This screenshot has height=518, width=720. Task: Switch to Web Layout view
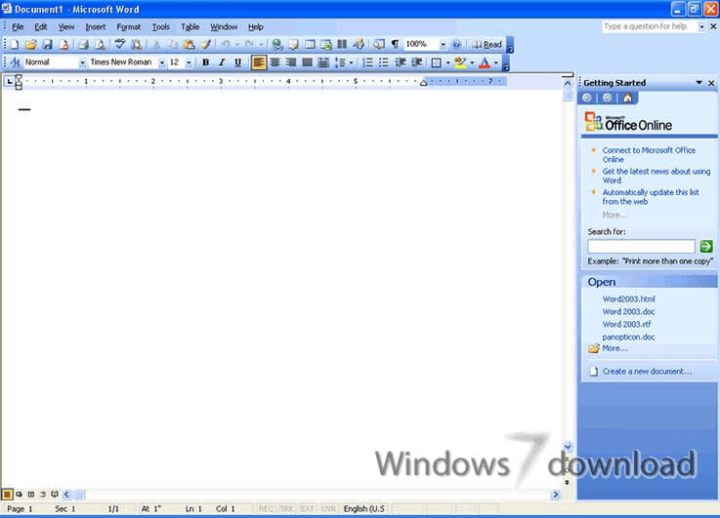pos(19,495)
